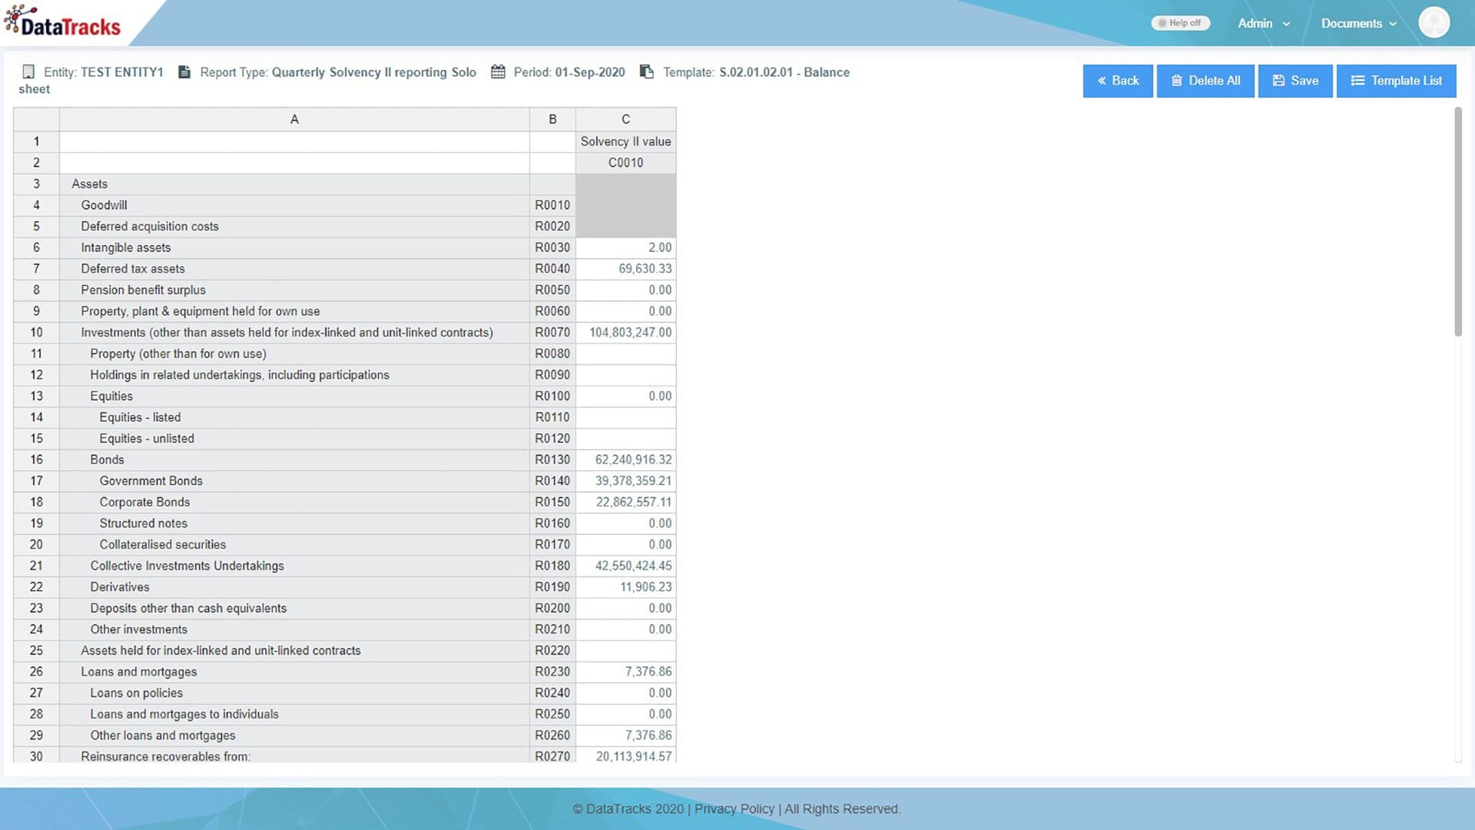This screenshot has width=1475, height=830.
Task: Click Corporate Bonds value 22,862,557.11
Action: pos(626,502)
